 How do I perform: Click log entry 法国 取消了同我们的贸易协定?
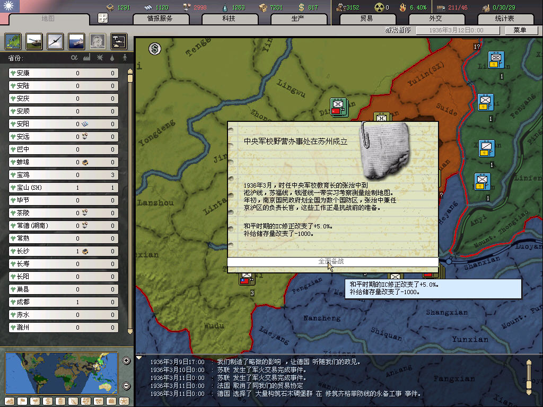(x=260, y=386)
